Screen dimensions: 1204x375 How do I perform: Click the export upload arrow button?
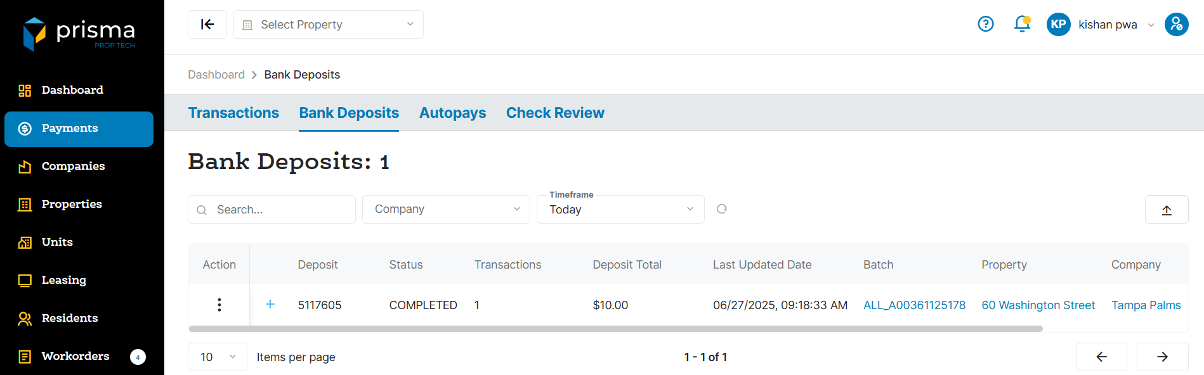[1166, 210]
